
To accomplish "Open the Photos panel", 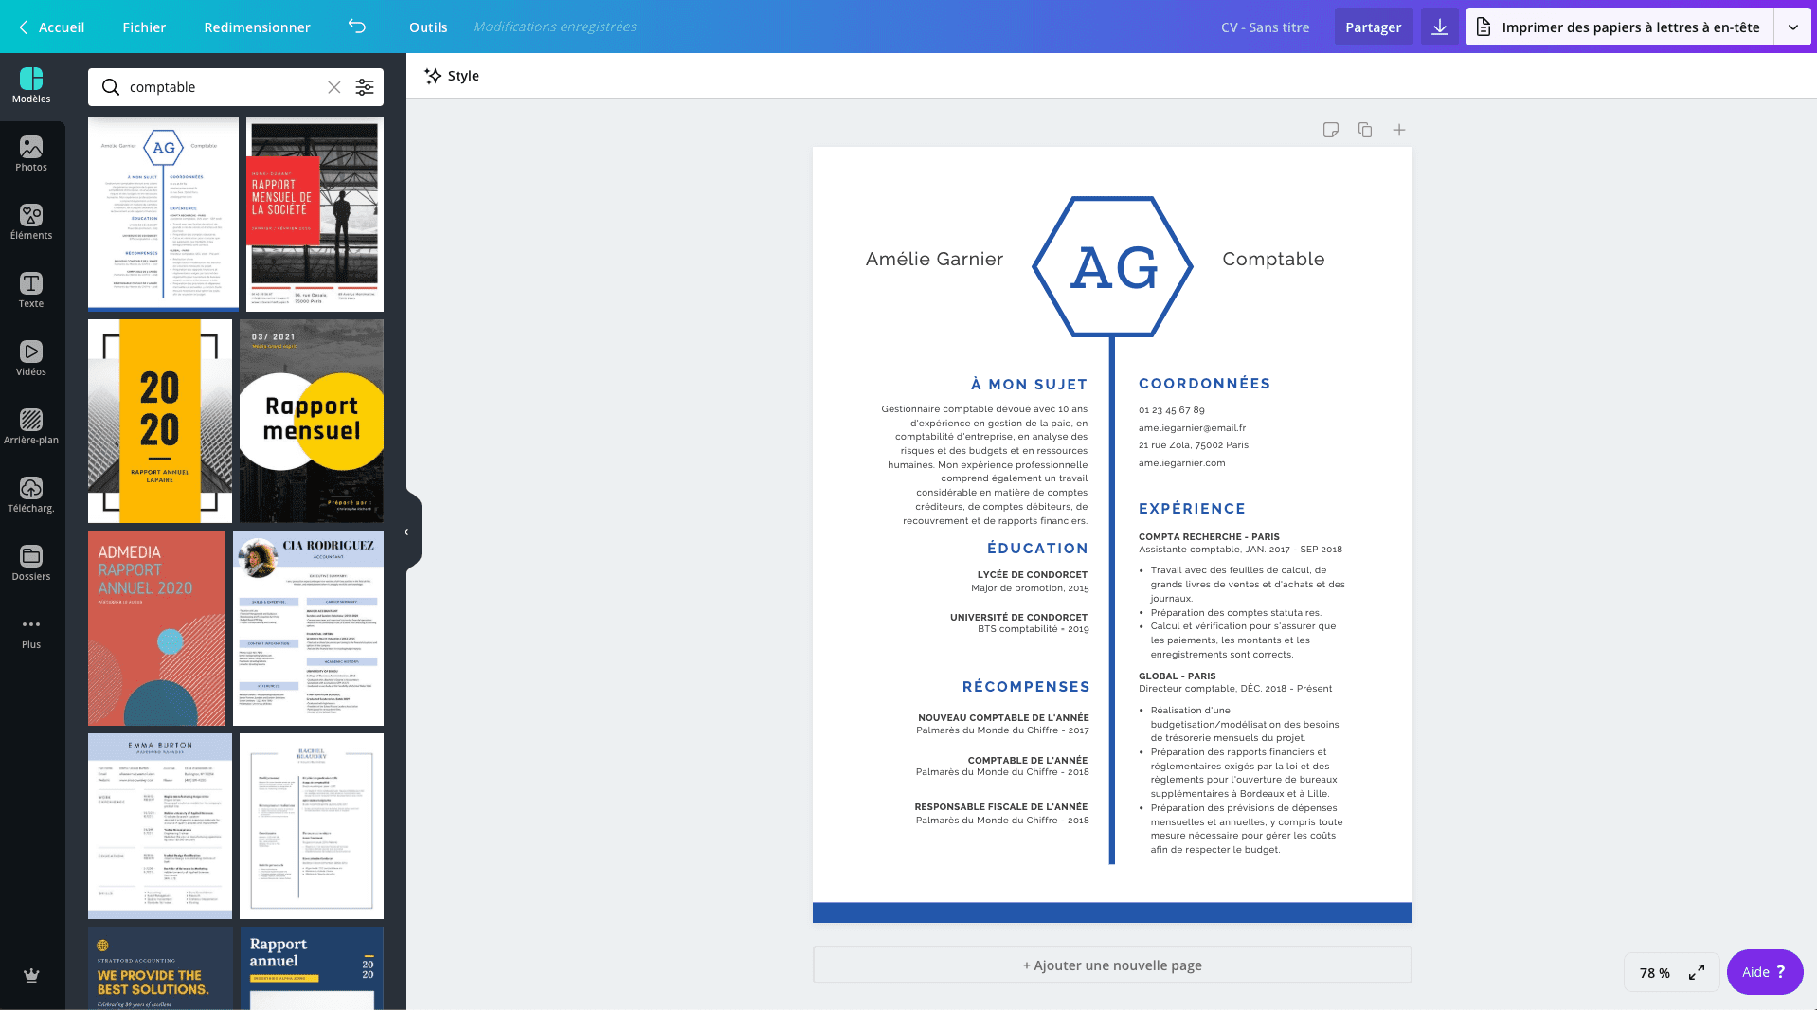I will [x=31, y=154].
